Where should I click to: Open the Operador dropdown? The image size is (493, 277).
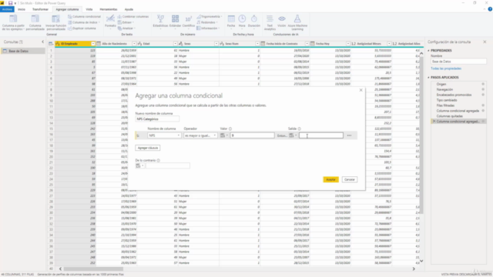[200, 135]
